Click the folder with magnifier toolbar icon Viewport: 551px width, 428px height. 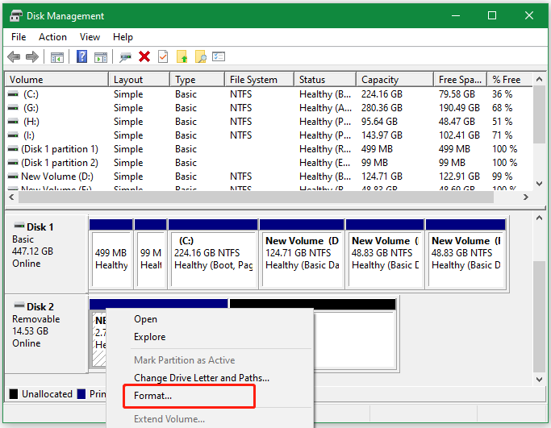click(201, 56)
